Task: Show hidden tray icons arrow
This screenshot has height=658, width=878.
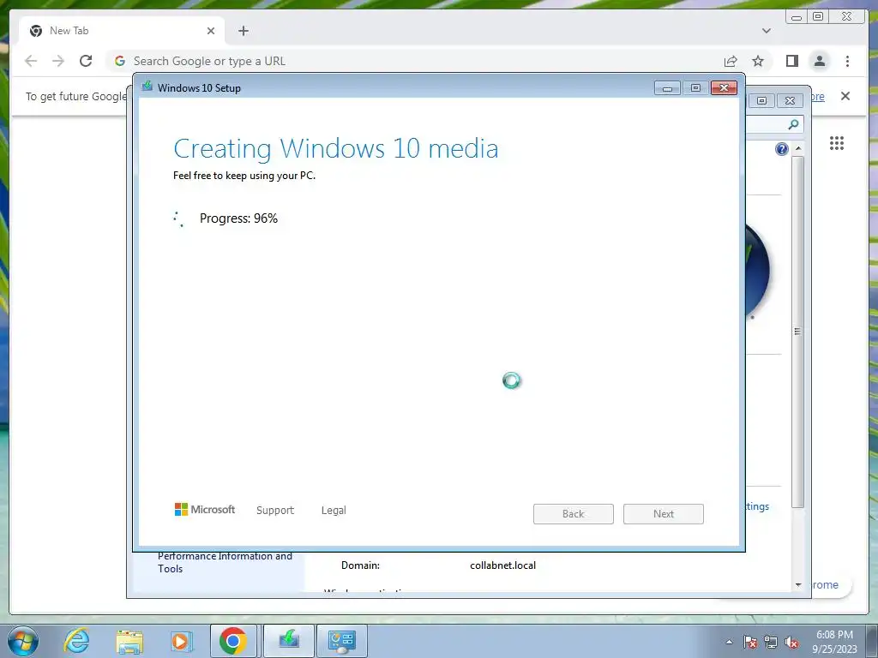Action: click(729, 642)
